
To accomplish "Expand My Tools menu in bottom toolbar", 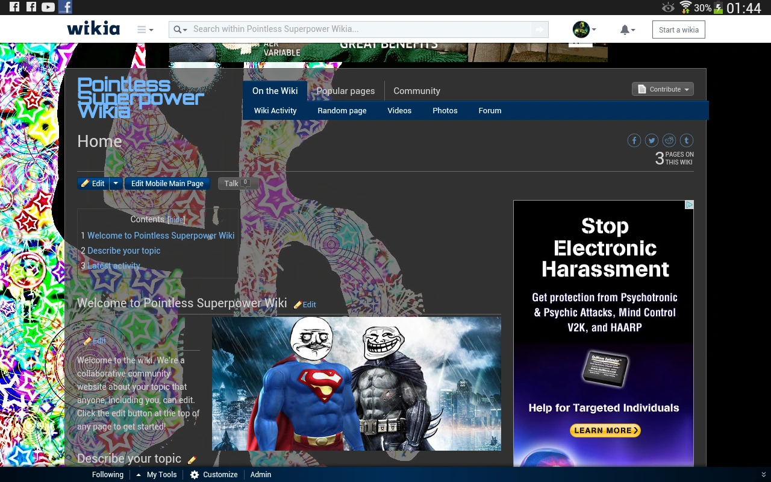I will click(157, 475).
